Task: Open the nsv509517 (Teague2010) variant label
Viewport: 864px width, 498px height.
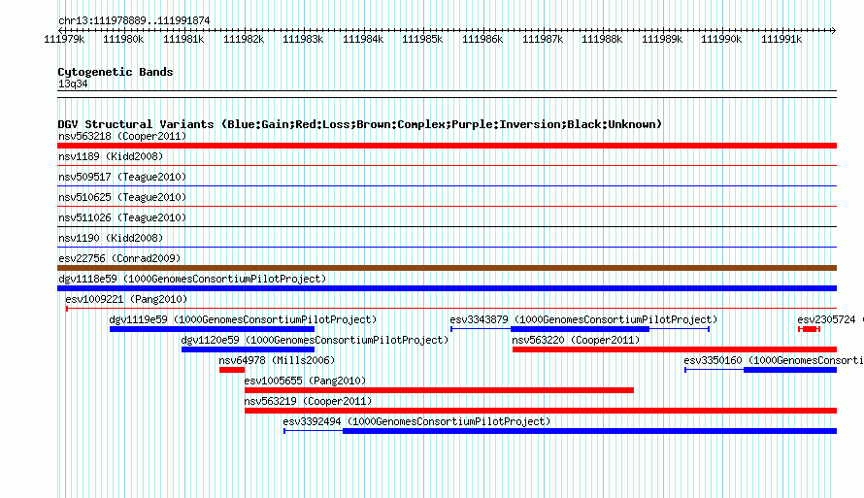Action: tap(122, 177)
